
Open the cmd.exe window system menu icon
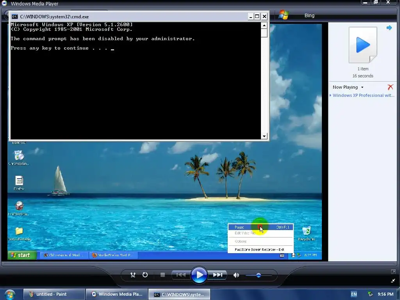click(15, 17)
